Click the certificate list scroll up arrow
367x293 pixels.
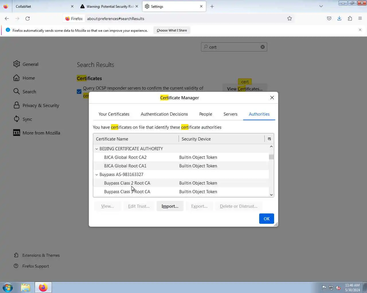271,146
